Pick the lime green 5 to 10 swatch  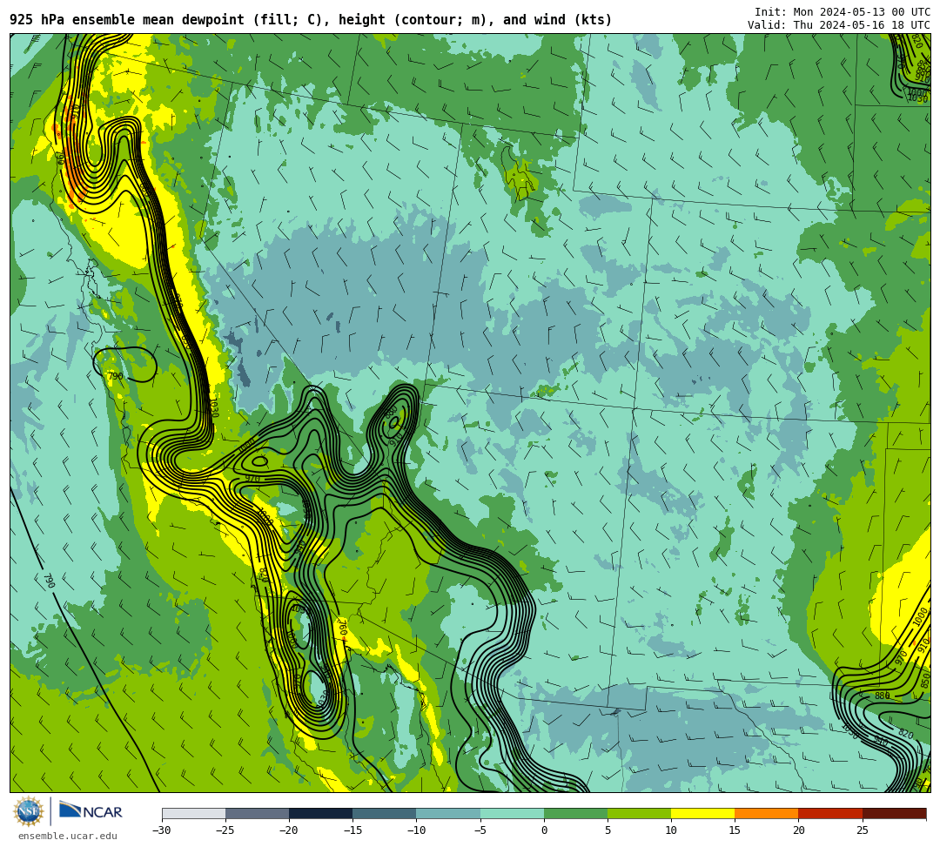click(639, 813)
